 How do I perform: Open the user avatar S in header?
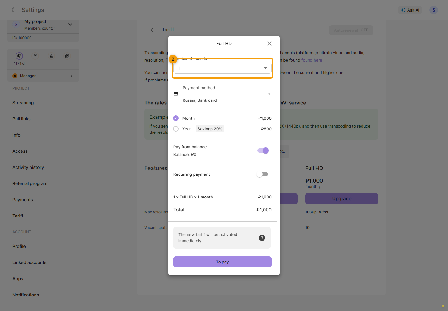[x=434, y=10]
